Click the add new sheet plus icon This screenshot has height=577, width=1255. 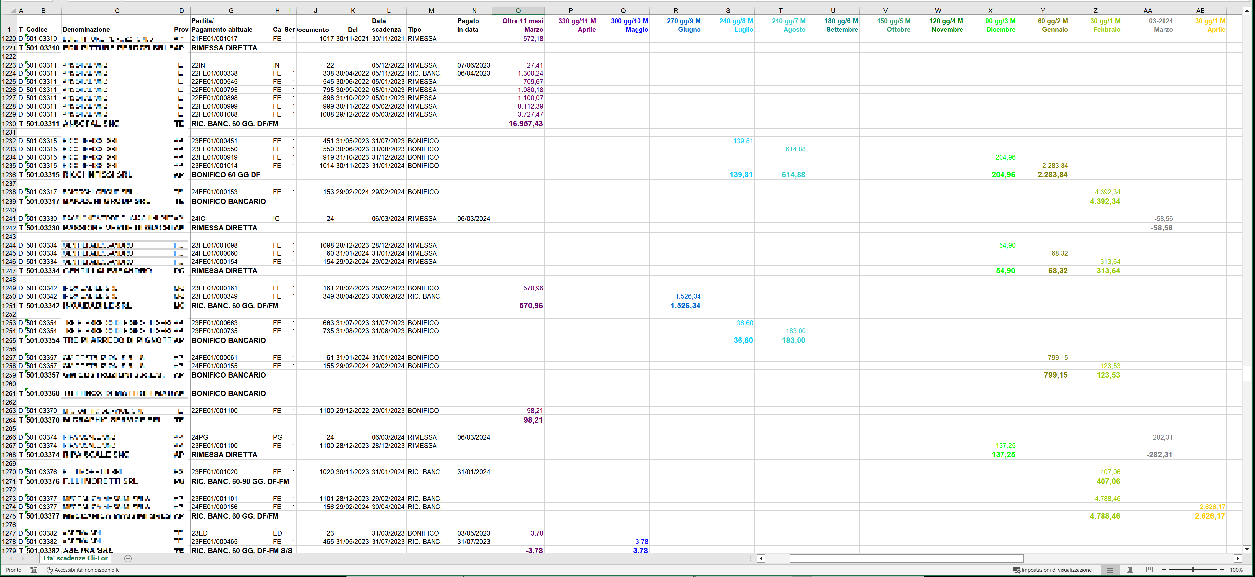click(128, 559)
